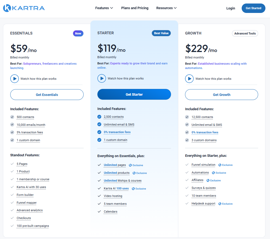Click Growth's 0% transaction fees link
This screenshot has width=270, height=239.
[205, 132]
